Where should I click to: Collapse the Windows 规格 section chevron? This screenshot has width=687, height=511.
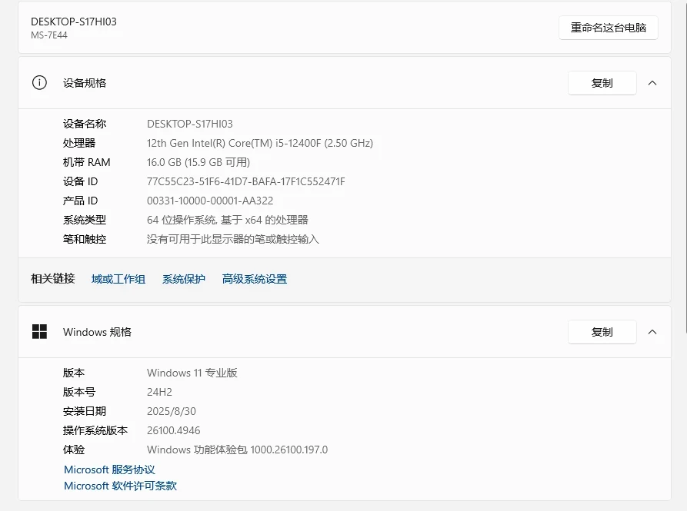coord(652,332)
